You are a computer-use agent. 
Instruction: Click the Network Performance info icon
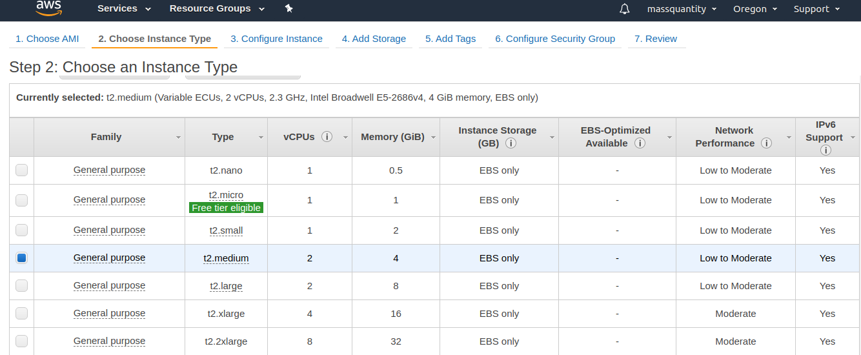point(766,143)
